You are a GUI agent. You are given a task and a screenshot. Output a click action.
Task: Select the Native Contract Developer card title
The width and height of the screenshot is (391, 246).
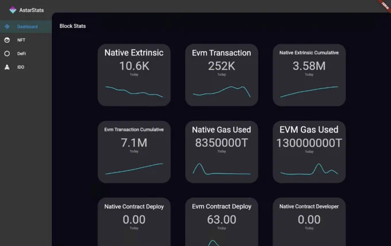[x=309, y=206]
